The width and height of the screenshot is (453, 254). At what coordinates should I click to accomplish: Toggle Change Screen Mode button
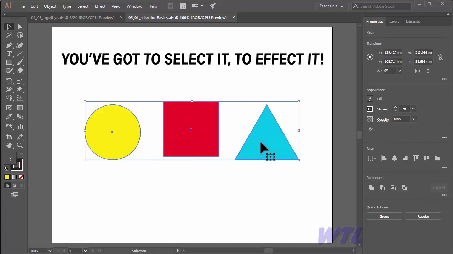tap(15, 194)
